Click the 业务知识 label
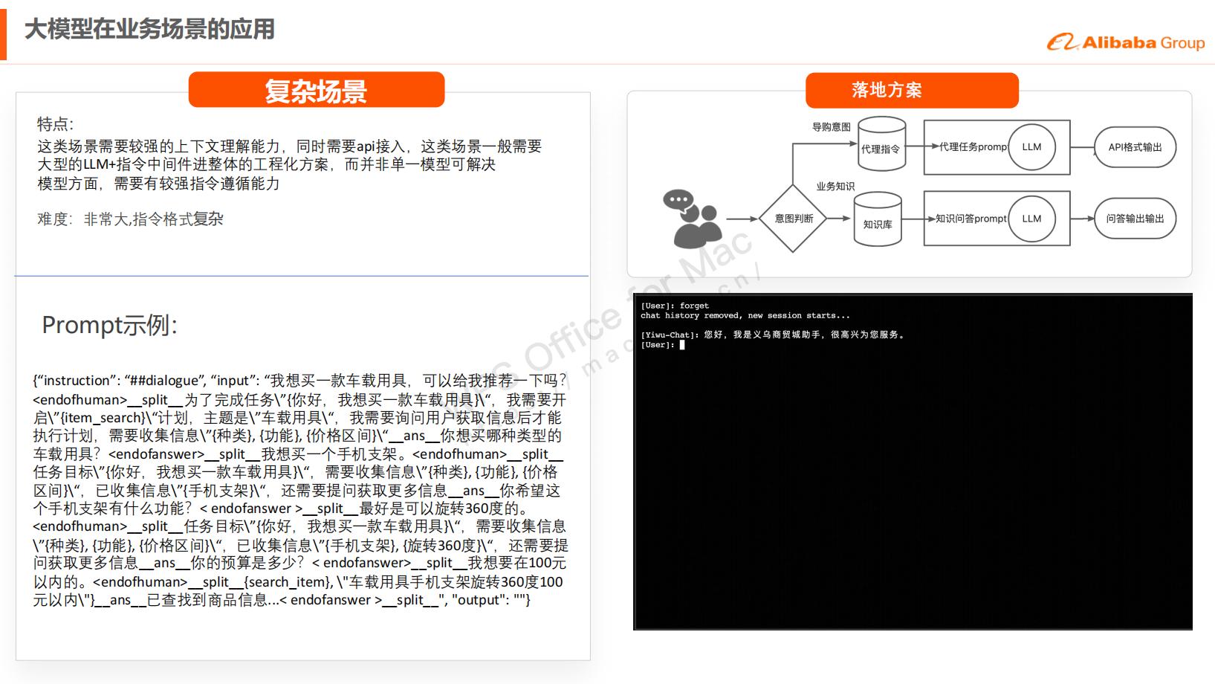This screenshot has height=684, width=1215. pos(835,187)
